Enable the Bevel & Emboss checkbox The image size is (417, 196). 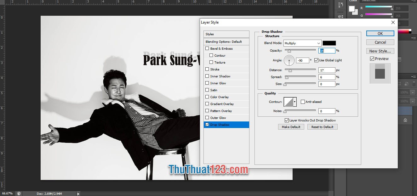click(207, 48)
